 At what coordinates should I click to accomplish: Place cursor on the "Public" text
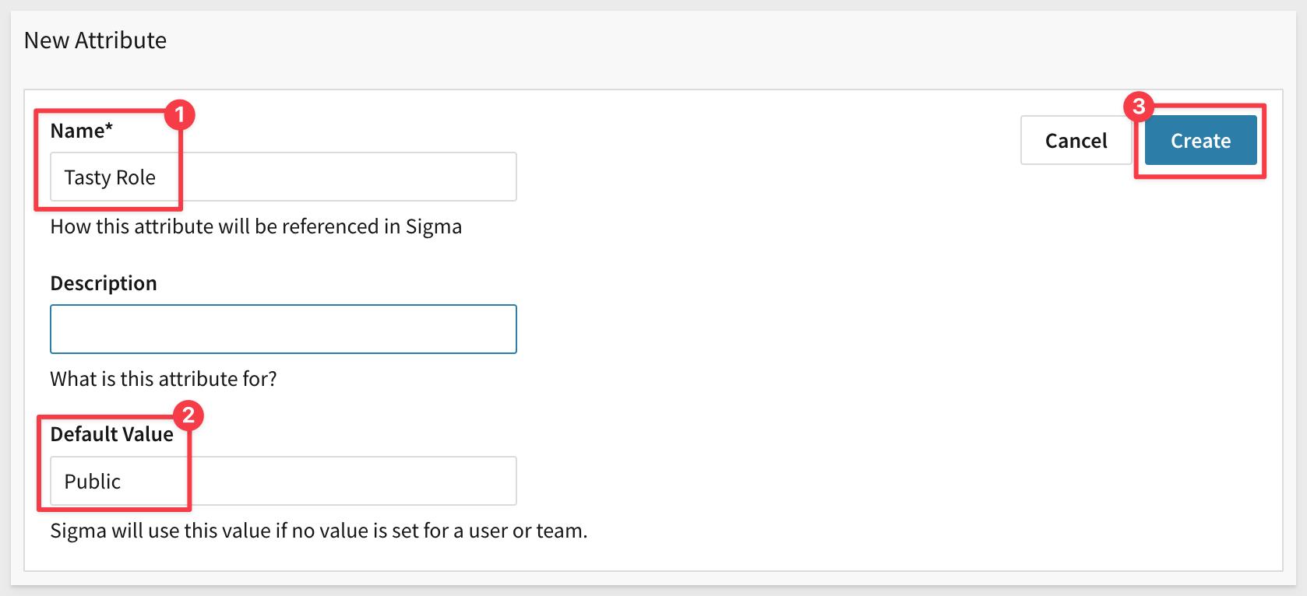[92, 482]
